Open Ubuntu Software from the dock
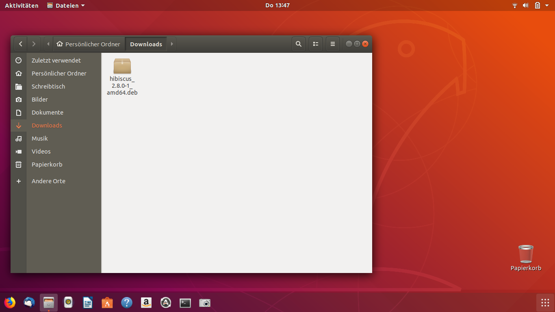Image resolution: width=555 pixels, height=312 pixels. (x=107, y=303)
